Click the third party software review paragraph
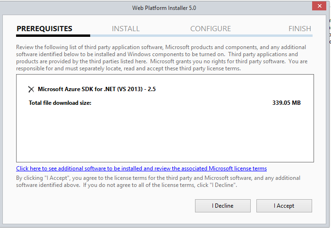 point(161,58)
